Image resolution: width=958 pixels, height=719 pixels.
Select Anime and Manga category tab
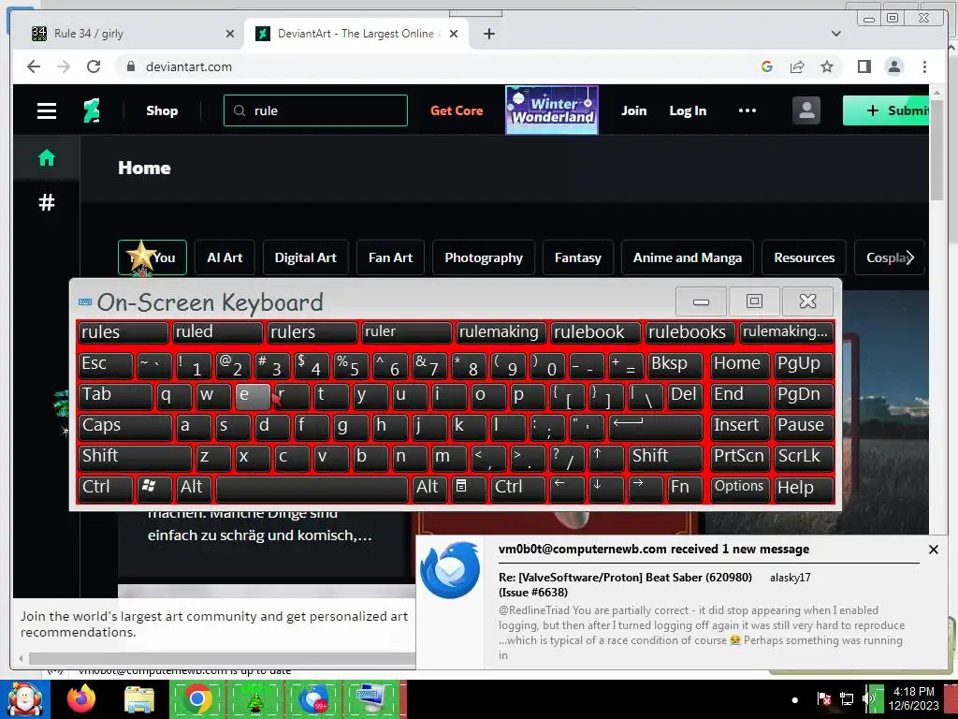tap(688, 257)
